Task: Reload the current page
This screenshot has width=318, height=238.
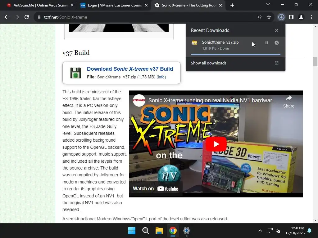Action: point(27,17)
